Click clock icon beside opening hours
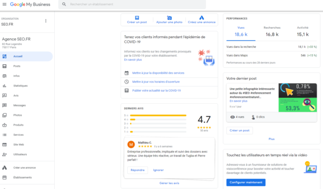Image resolution: width=323 pixels, height=189 pixels. point(127,82)
